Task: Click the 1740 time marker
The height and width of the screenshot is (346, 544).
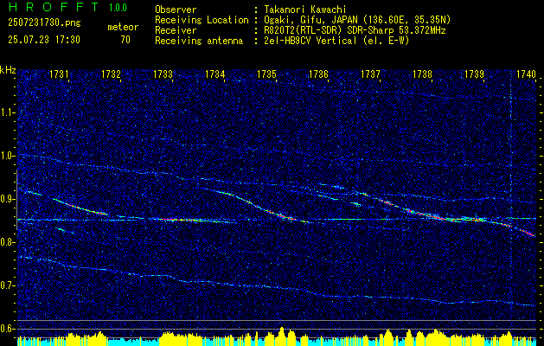Action: (527, 74)
